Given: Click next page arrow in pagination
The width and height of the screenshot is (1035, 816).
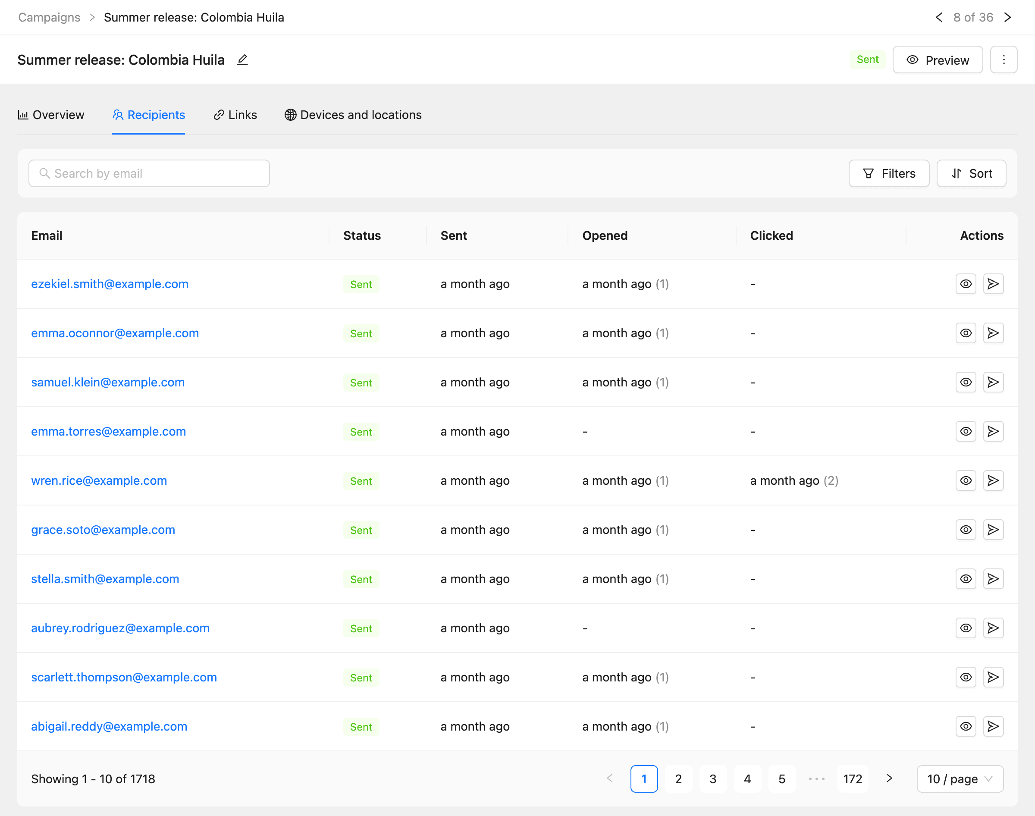Looking at the screenshot, I should pyautogui.click(x=889, y=779).
